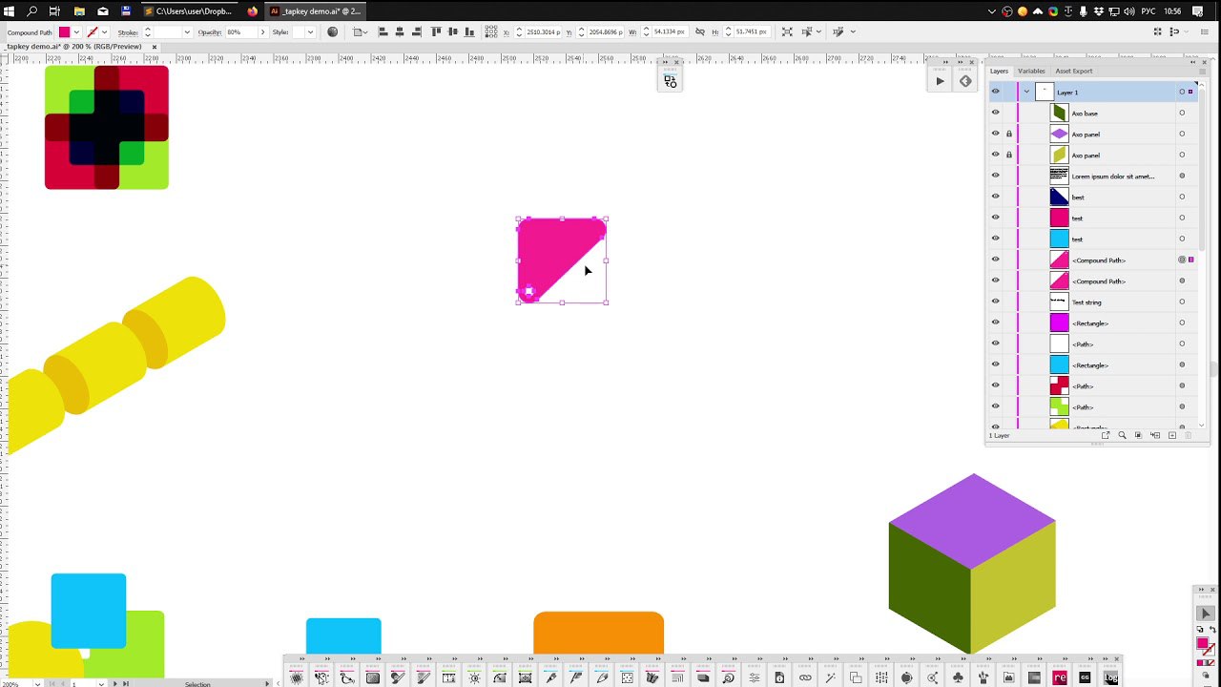1221x687 pixels.
Task: Unlock the first Axo panel layer
Action: [x=1009, y=134]
